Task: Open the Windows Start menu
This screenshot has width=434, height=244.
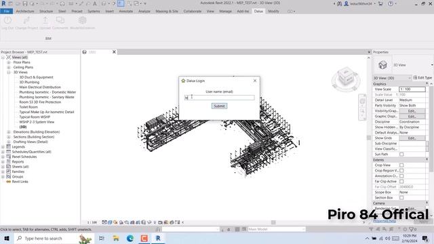Action: tap(7, 238)
